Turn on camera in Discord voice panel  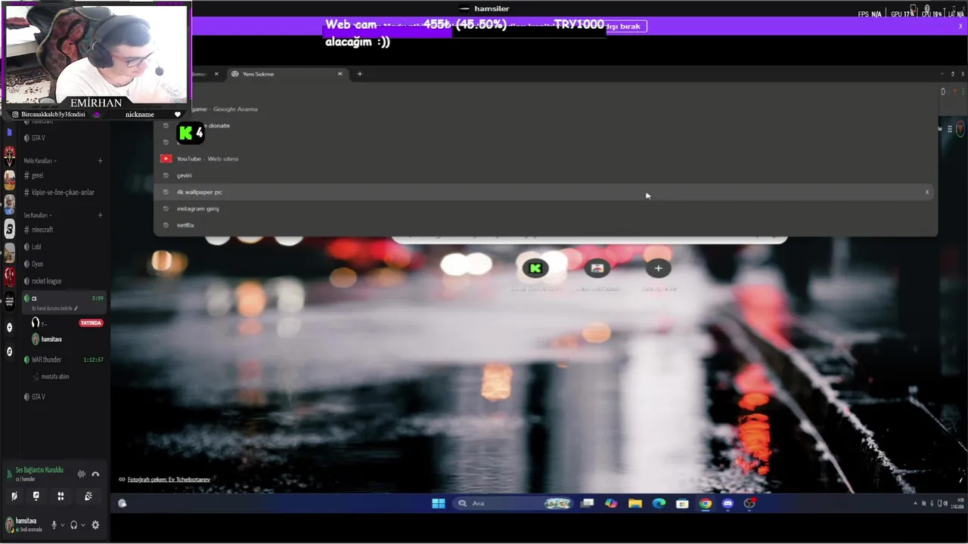click(14, 496)
